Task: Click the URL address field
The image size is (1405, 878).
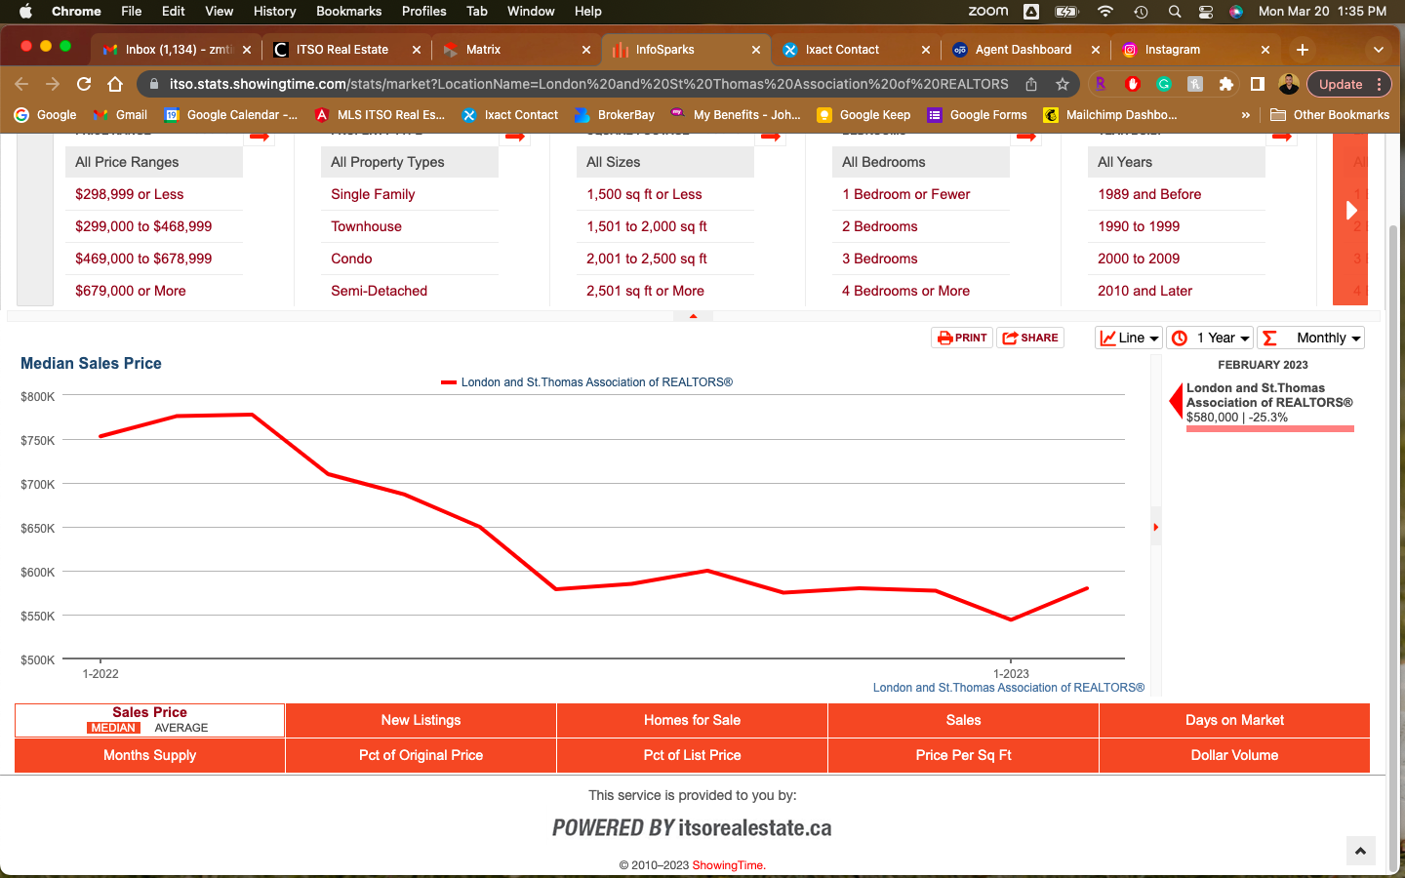Action: pos(588,84)
